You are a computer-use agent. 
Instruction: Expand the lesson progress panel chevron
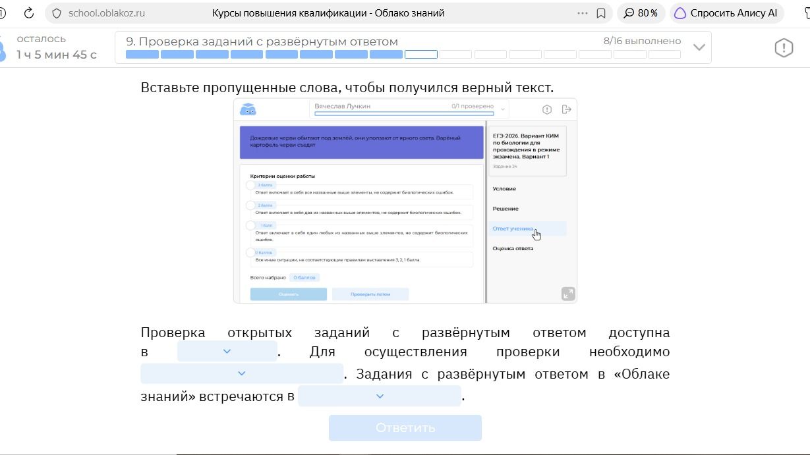(x=699, y=47)
